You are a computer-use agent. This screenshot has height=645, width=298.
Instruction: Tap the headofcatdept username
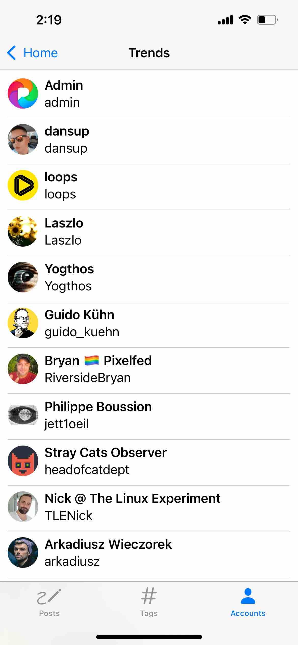tap(87, 469)
